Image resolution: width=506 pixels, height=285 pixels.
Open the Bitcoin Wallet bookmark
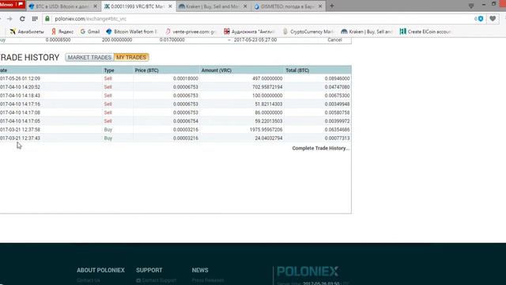[132, 32]
